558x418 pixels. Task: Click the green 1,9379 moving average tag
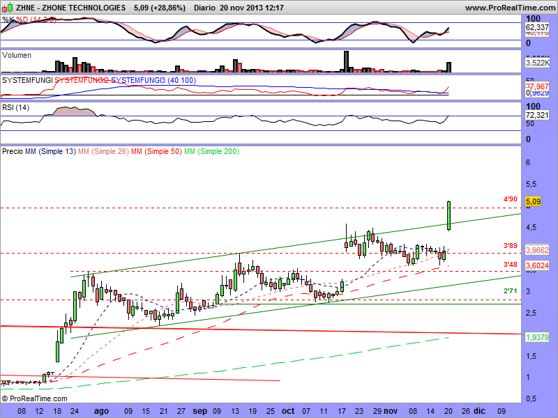[537, 337]
